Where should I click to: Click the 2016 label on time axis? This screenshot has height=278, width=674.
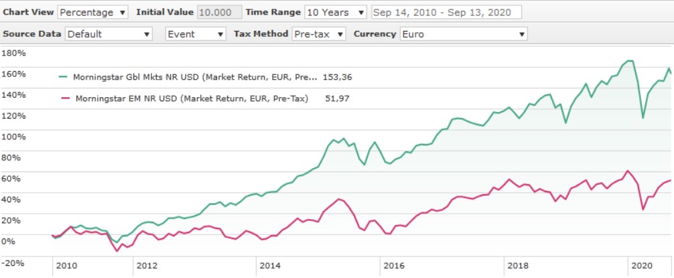394,266
